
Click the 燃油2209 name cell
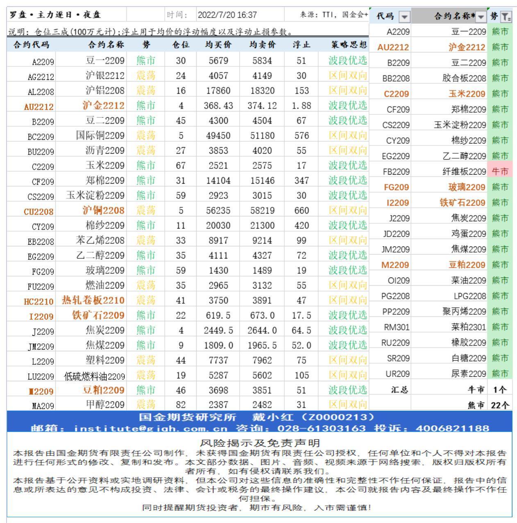click(91, 286)
